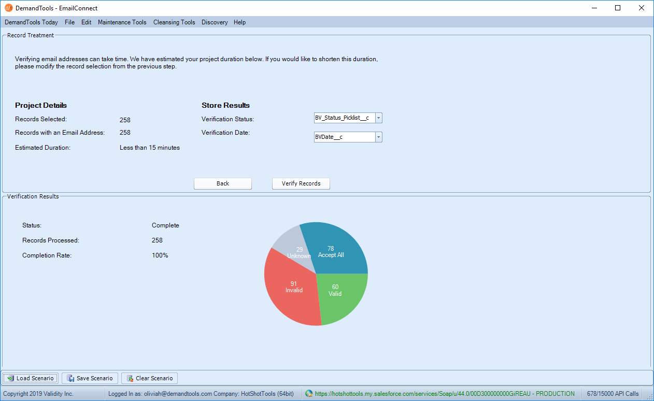654x401 pixels.
Task: Click the Verify Records button
Action: (301, 183)
